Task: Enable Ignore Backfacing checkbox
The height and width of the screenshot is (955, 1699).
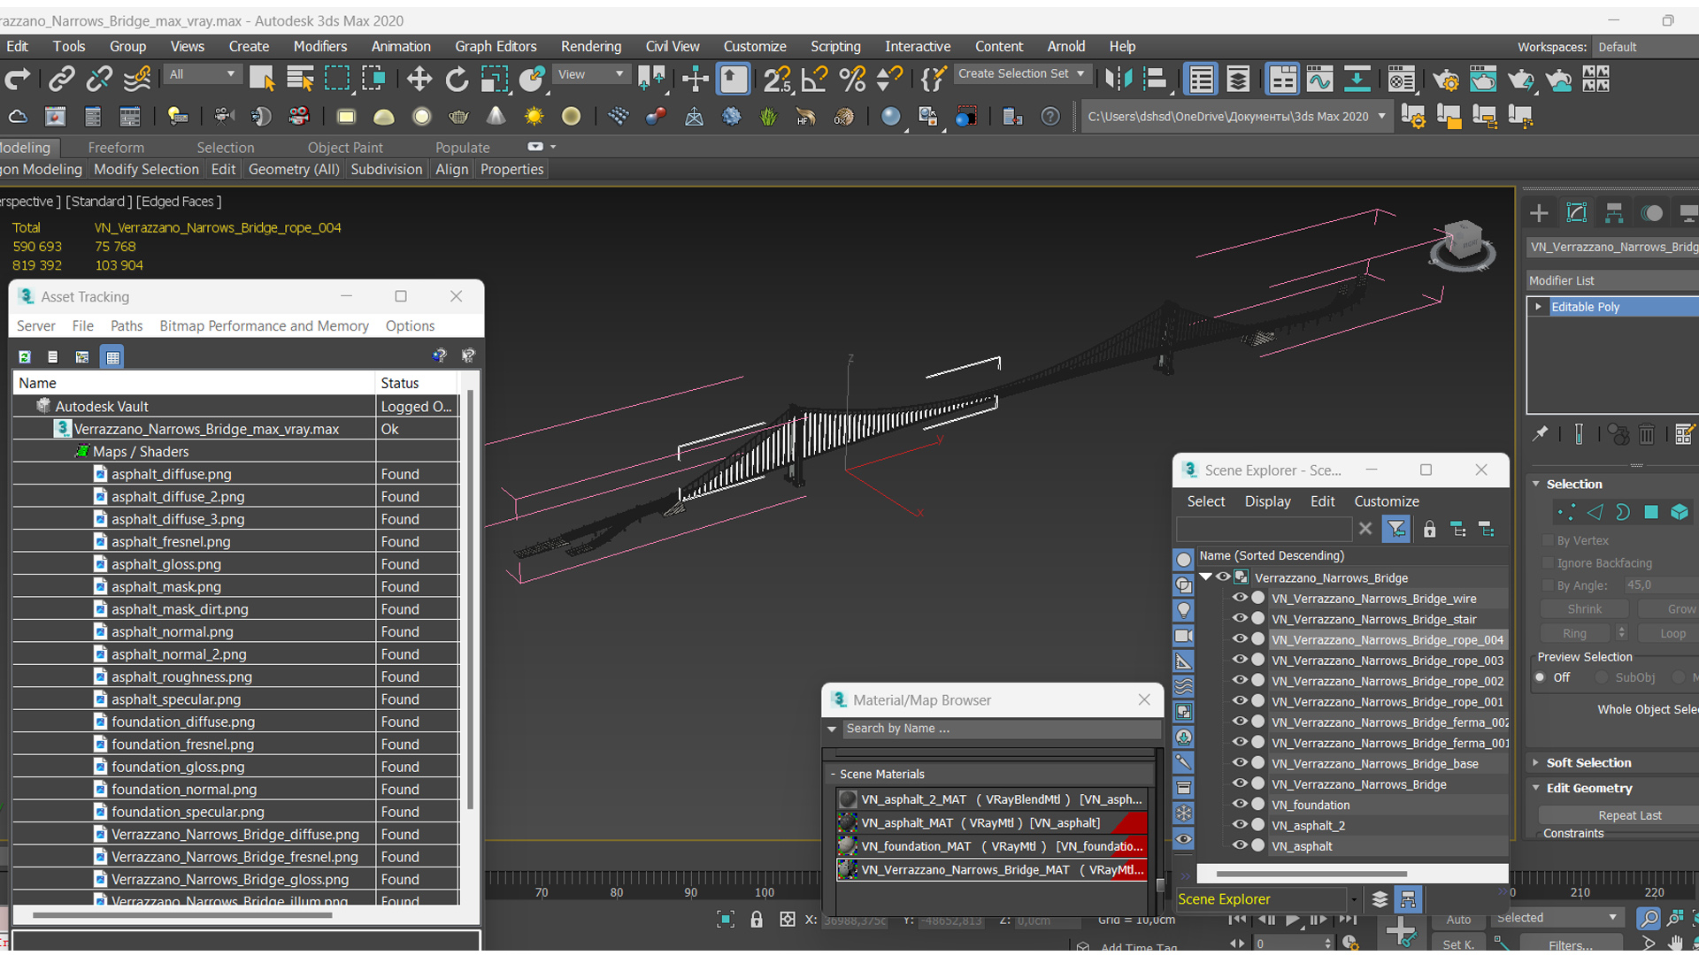Action: point(1549,563)
